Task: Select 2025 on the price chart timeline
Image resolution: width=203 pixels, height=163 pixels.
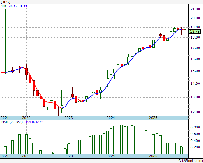Action: click(153, 118)
